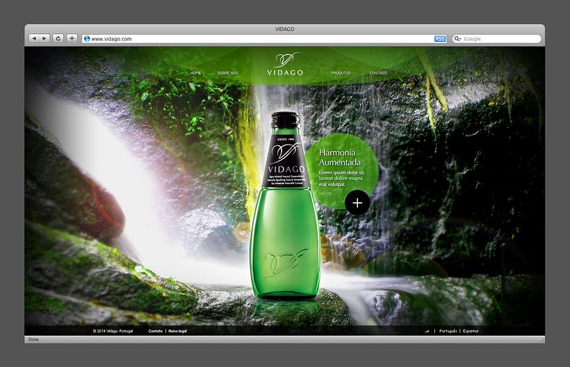Open the SOBRE NÓS menu item

tap(227, 73)
